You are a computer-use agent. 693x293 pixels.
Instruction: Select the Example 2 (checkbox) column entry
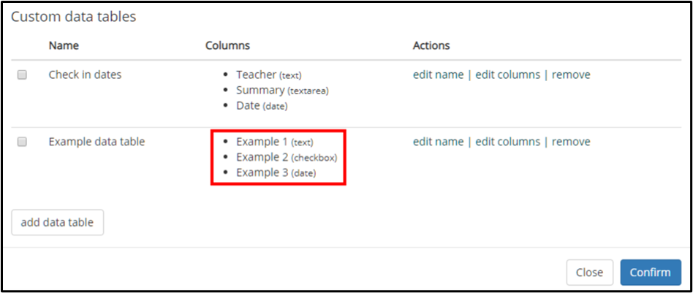coord(287,157)
